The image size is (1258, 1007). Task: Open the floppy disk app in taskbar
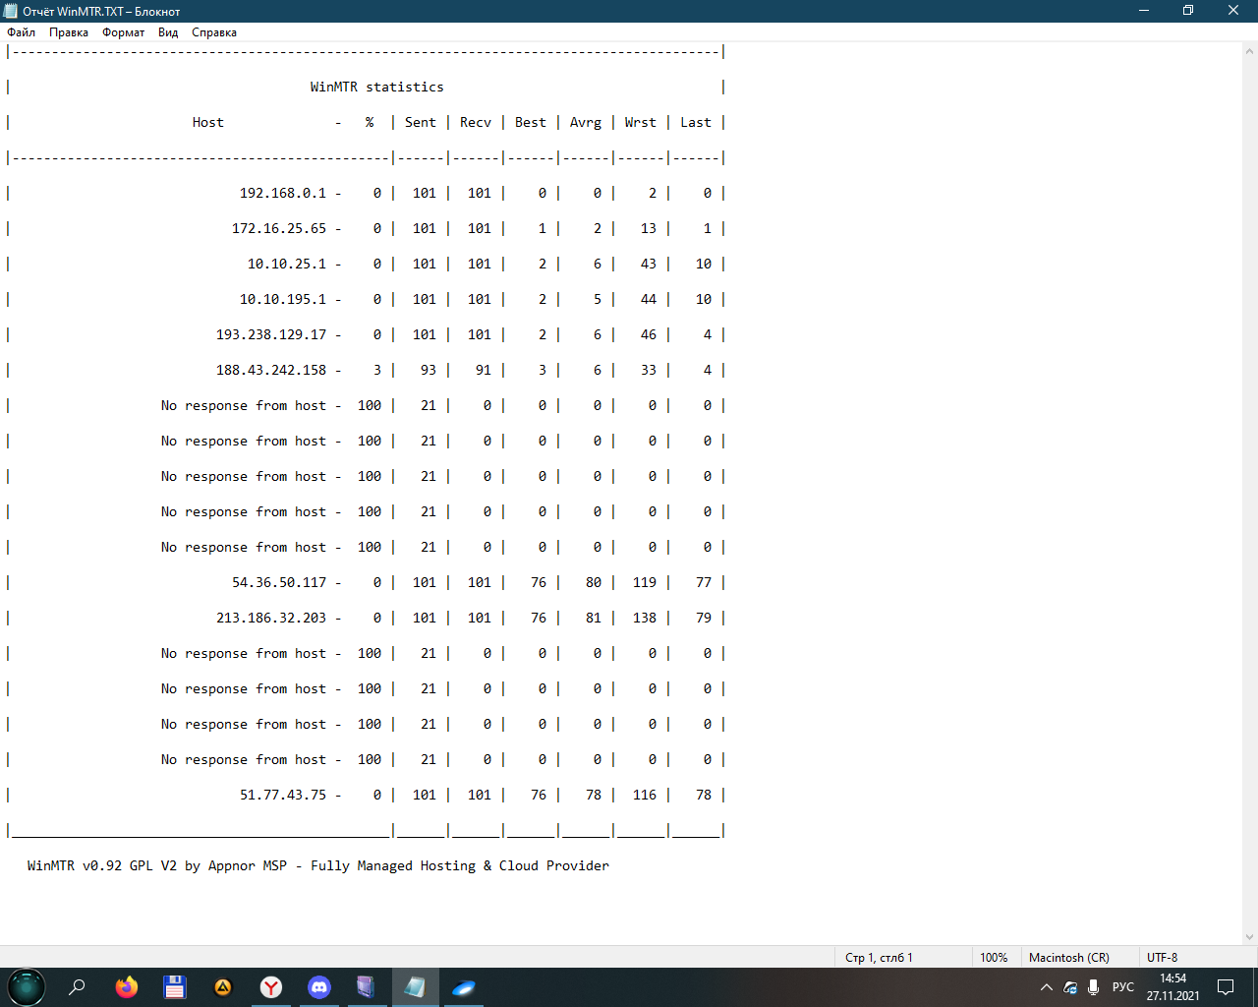175,987
